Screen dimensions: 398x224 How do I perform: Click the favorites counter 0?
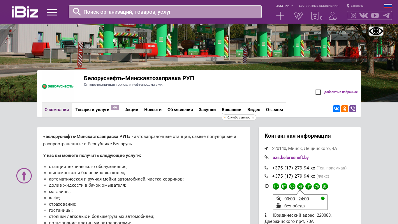click(x=321, y=18)
